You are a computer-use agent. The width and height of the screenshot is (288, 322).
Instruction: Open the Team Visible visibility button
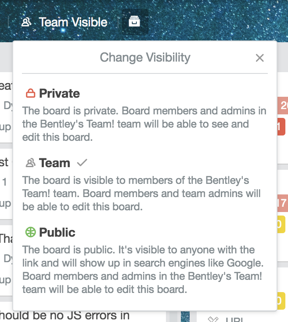click(x=64, y=22)
